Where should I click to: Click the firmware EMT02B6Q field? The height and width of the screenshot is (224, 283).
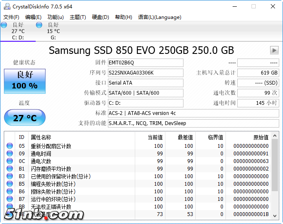pyautogui.click(x=145, y=63)
